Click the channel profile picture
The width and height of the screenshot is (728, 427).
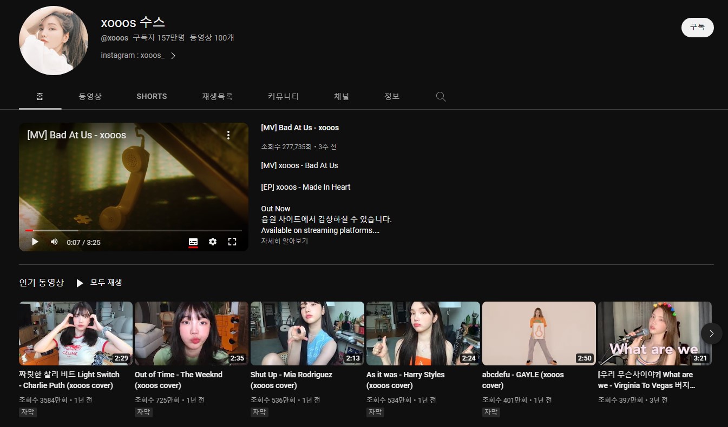(53, 40)
